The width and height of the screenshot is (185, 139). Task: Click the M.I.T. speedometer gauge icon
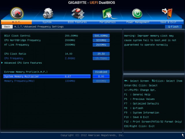point(17,13)
